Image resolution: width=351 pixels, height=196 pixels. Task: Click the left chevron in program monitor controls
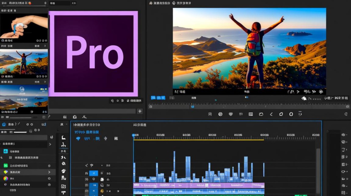pos(271,114)
